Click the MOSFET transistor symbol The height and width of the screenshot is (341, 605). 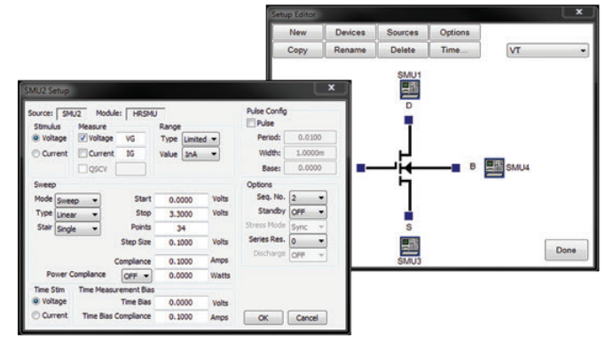[405, 168]
